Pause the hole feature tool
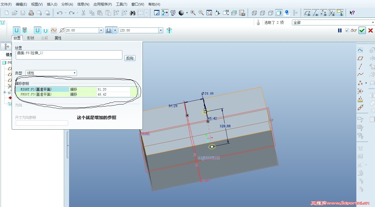 pyautogui.click(x=340, y=30)
